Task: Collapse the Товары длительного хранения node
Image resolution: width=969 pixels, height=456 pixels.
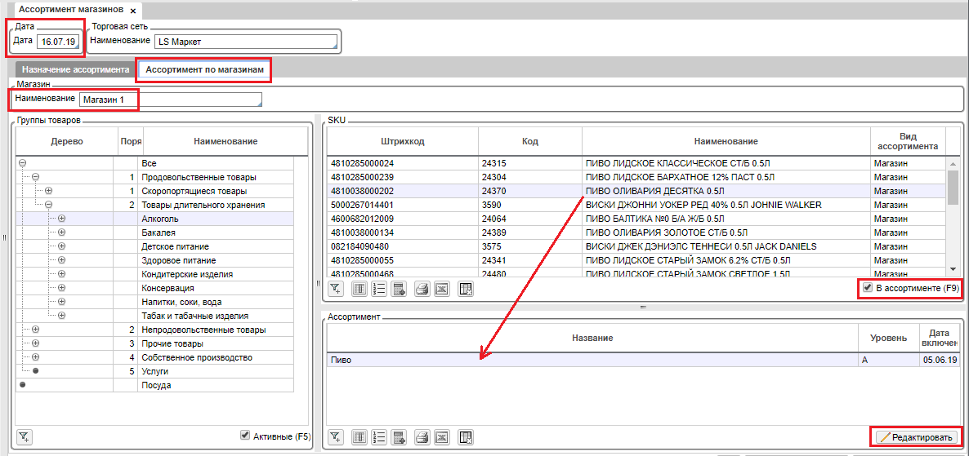Action: click(48, 205)
